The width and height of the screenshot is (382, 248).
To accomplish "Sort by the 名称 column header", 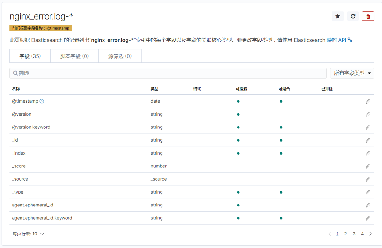I will tap(16, 89).
